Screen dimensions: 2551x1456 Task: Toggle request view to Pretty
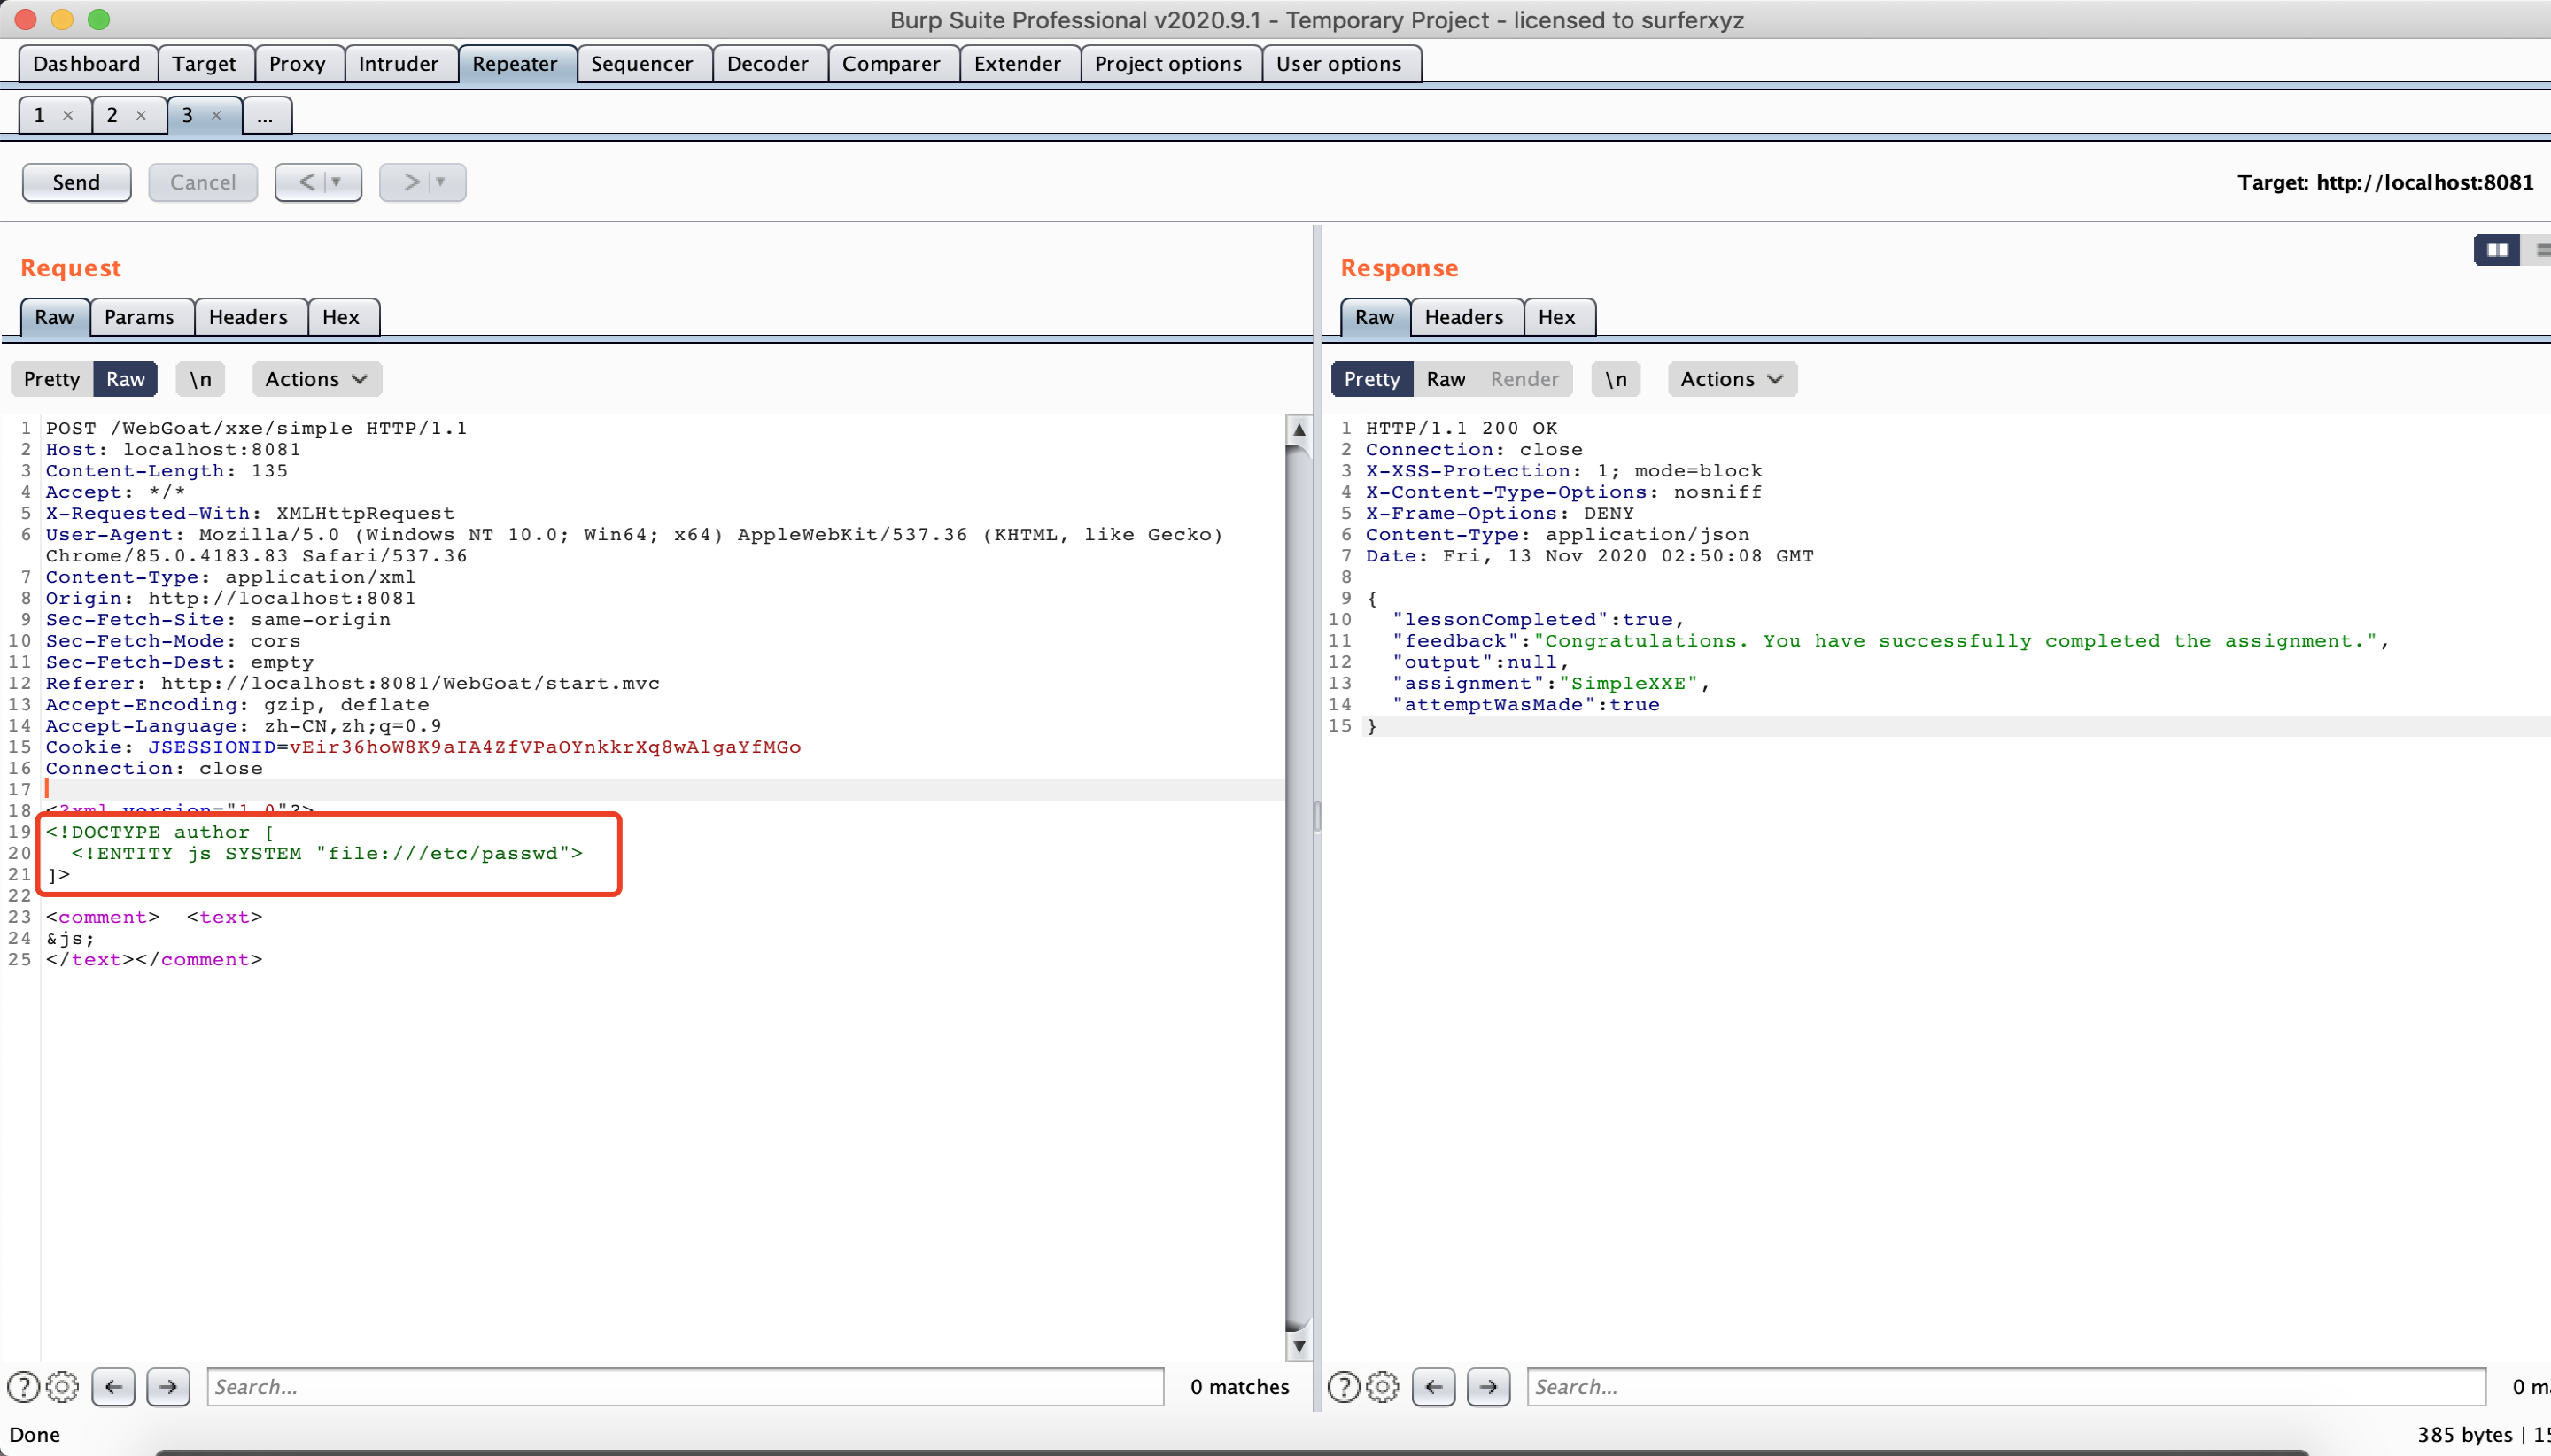[x=52, y=379]
